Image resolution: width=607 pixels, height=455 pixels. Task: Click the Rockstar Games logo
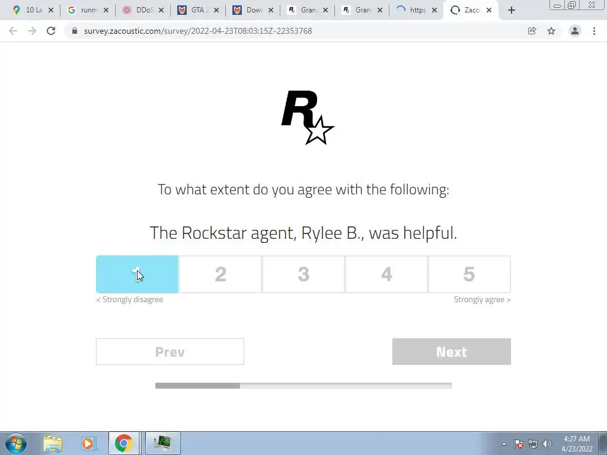[x=308, y=118]
